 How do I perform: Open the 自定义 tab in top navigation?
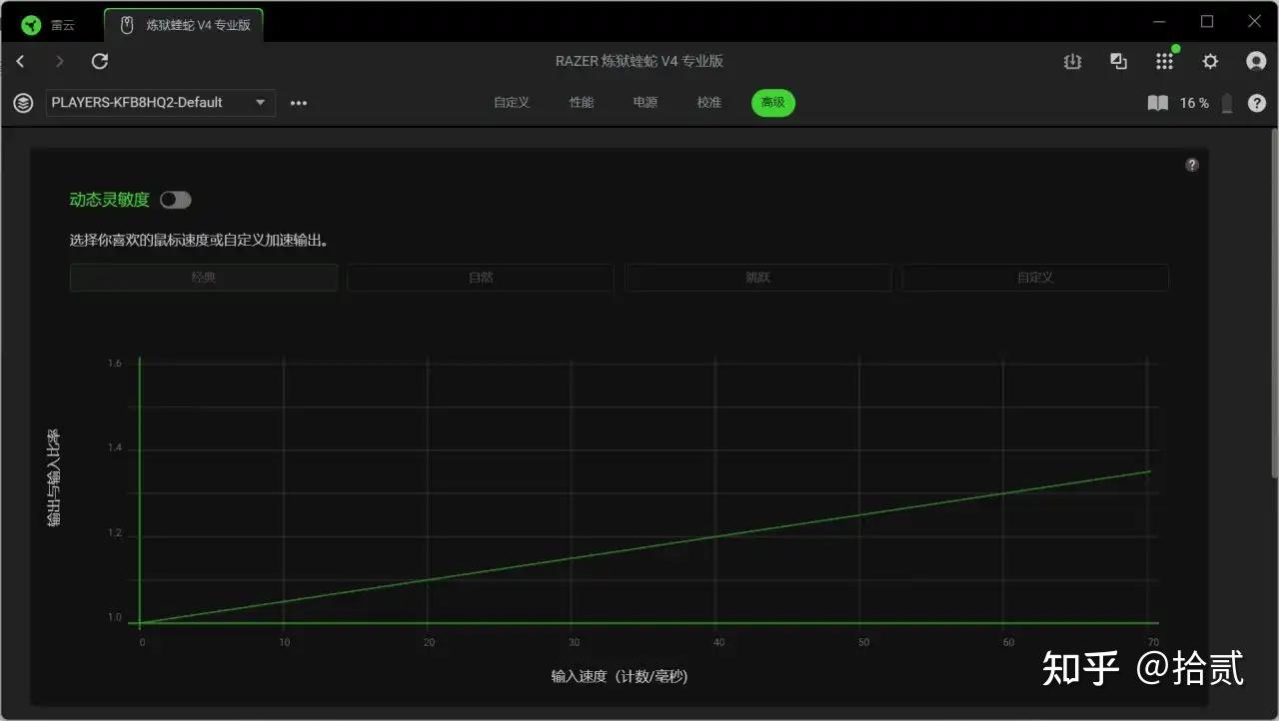click(512, 103)
